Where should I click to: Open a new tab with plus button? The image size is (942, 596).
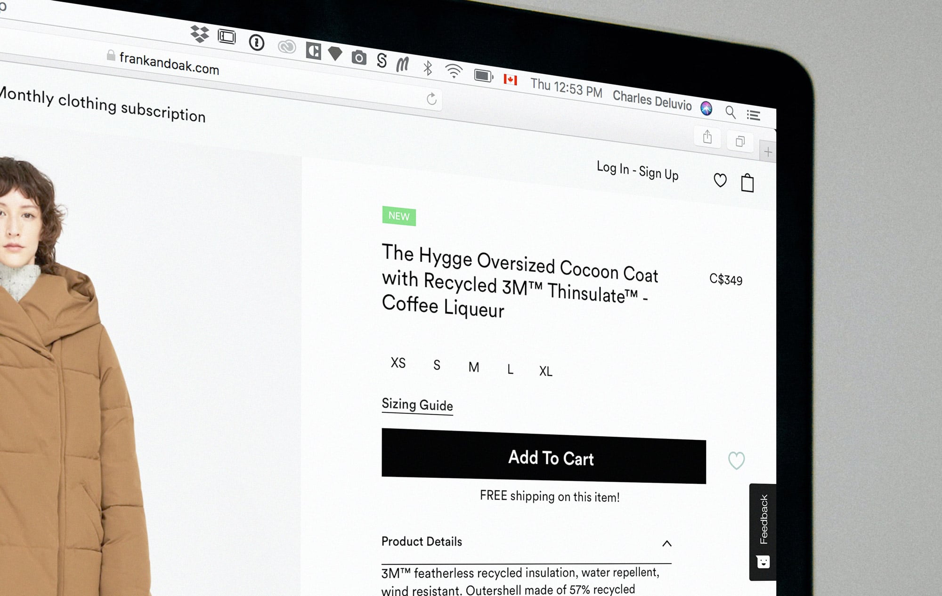[x=768, y=152]
